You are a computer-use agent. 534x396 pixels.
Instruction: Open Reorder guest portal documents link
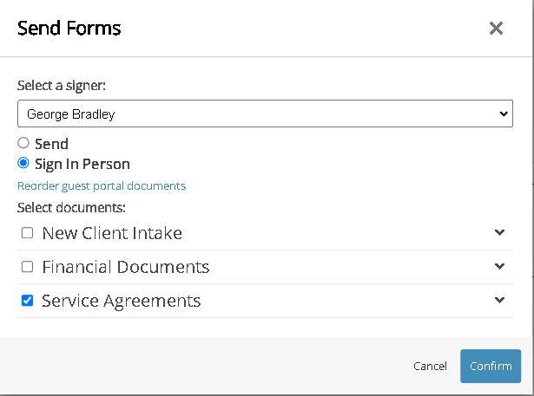tap(102, 185)
